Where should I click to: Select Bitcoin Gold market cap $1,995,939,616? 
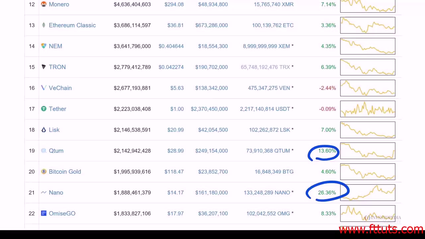coord(132,172)
